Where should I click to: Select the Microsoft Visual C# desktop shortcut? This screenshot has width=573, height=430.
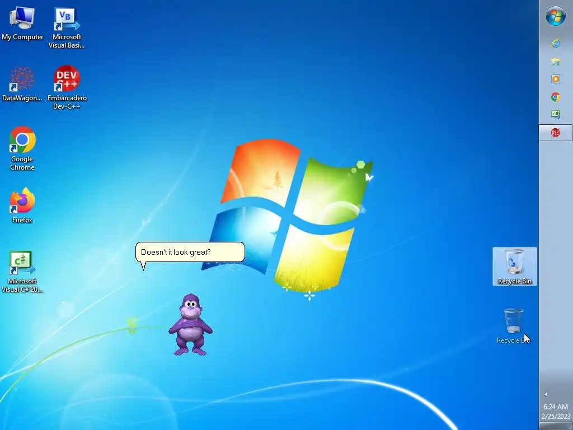point(22,272)
